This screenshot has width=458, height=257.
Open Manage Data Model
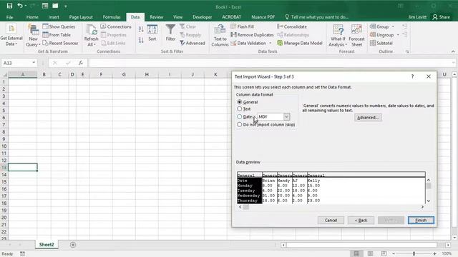tap(300, 43)
